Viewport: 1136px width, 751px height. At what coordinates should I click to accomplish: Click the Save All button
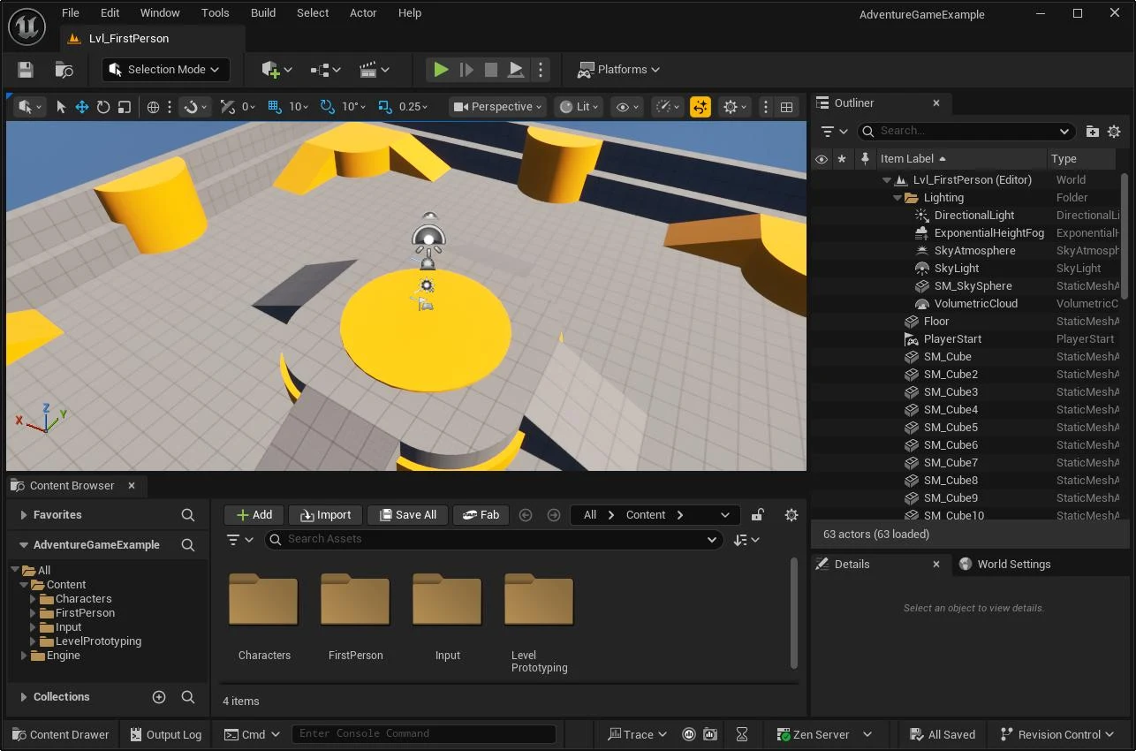tap(407, 515)
